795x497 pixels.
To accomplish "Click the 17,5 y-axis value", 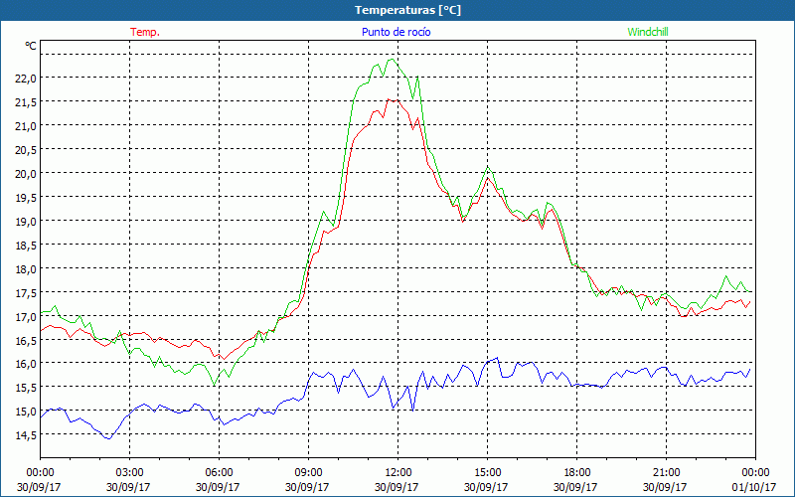I will [26, 292].
